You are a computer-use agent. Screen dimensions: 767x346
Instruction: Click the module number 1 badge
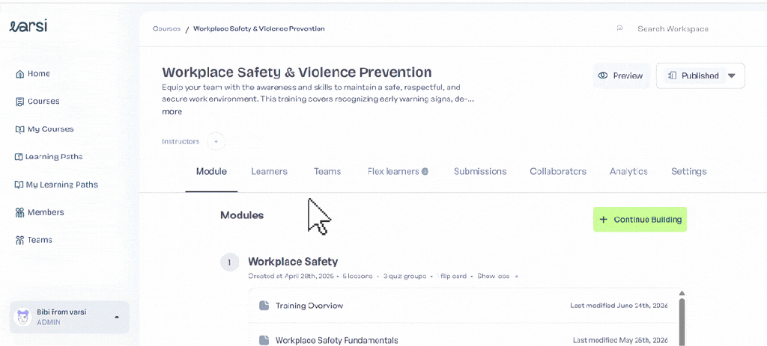click(229, 262)
